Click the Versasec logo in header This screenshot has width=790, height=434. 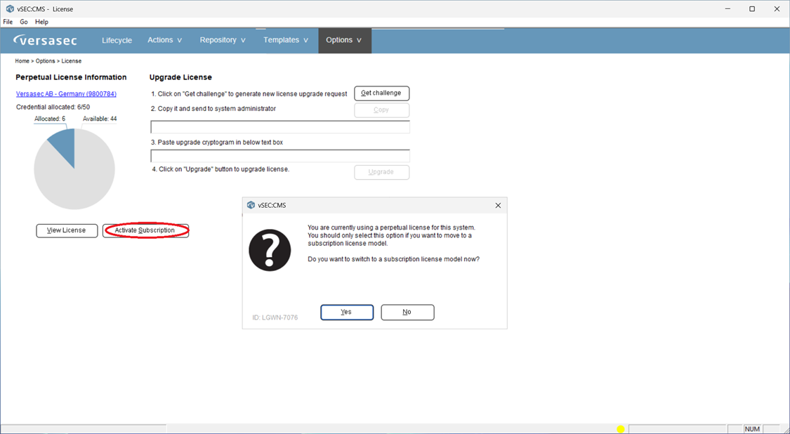(x=45, y=40)
